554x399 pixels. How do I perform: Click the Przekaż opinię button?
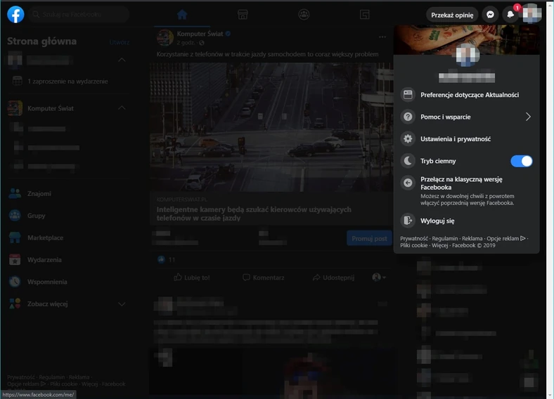452,15
